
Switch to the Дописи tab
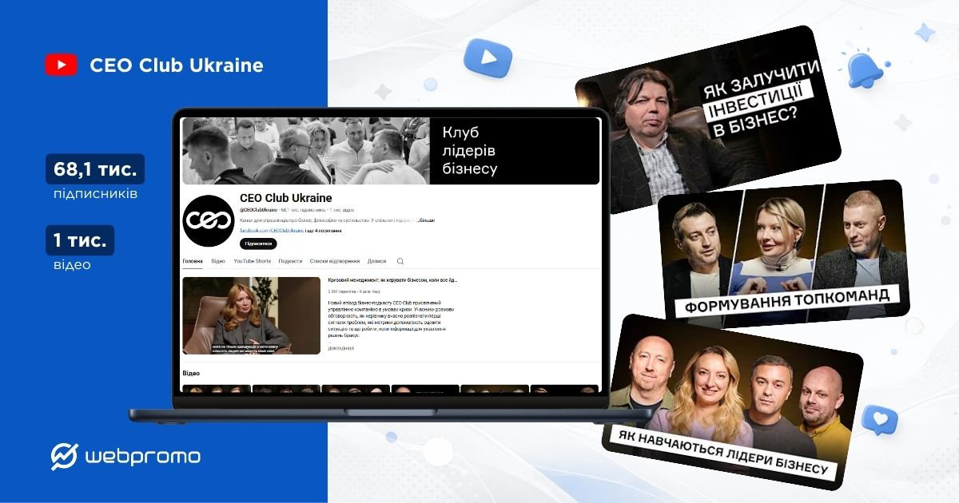pyautogui.click(x=376, y=261)
